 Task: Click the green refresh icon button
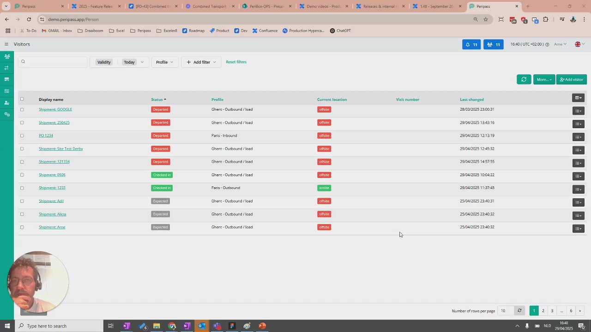tap(524, 79)
